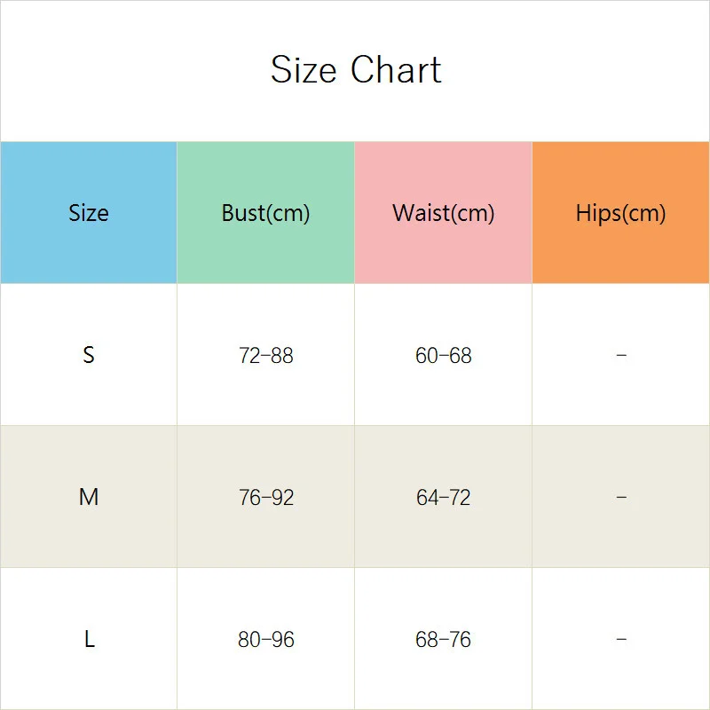Click the L size row label

tap(89, 639)
